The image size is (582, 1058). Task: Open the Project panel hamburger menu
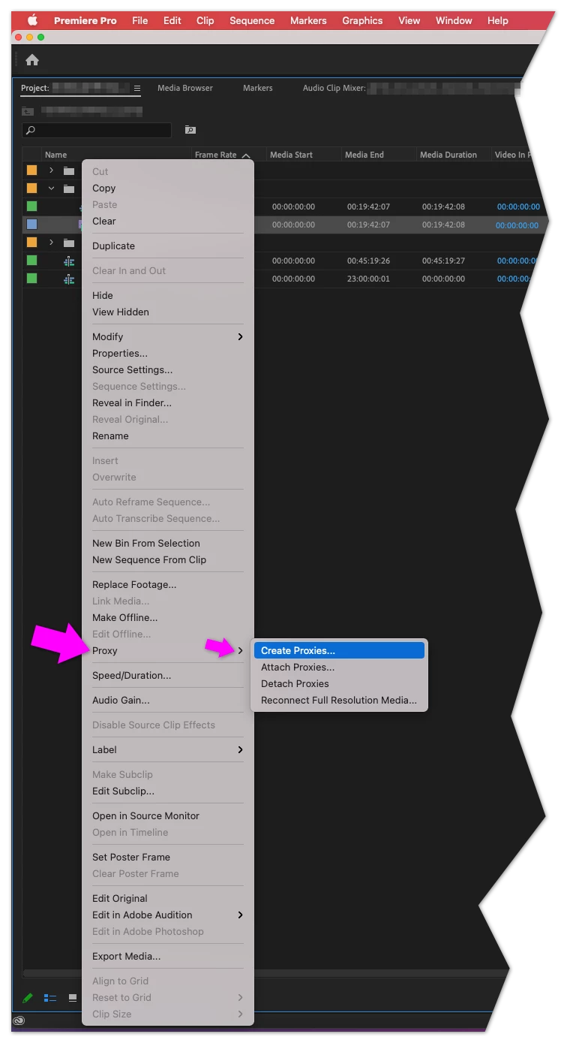(x=137, y=88)
